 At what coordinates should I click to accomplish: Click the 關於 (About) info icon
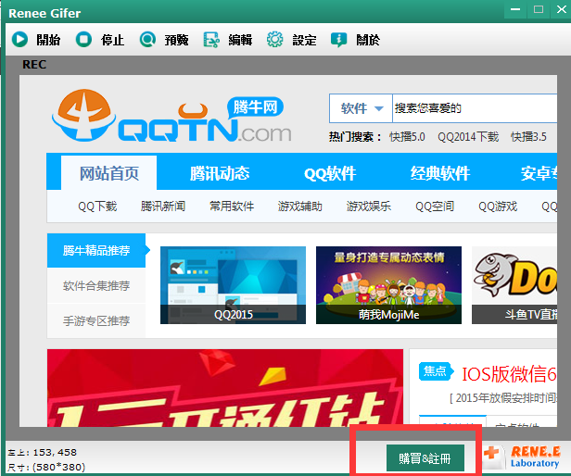tap(338, 40)
